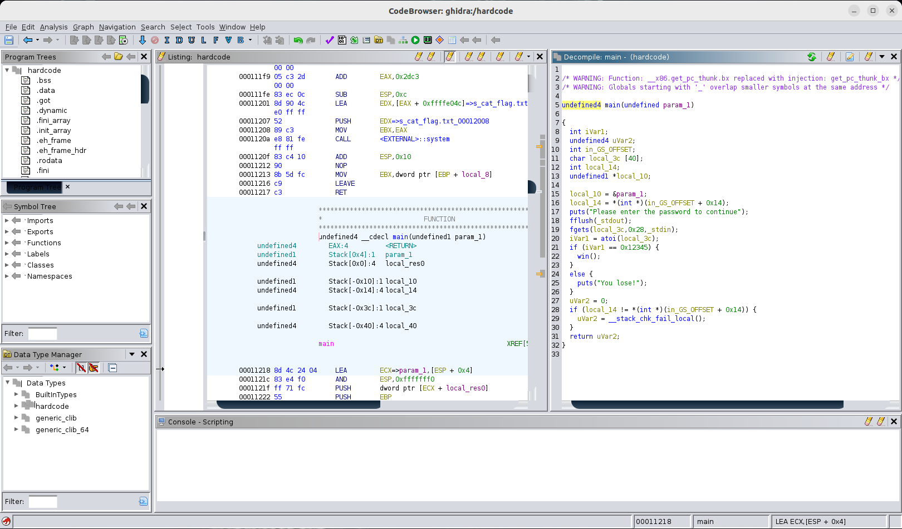Image resolution: width=902 pixels, height=529 pixels.
Task: Click the function graph hierarchy icon
Action: point(403,40)
